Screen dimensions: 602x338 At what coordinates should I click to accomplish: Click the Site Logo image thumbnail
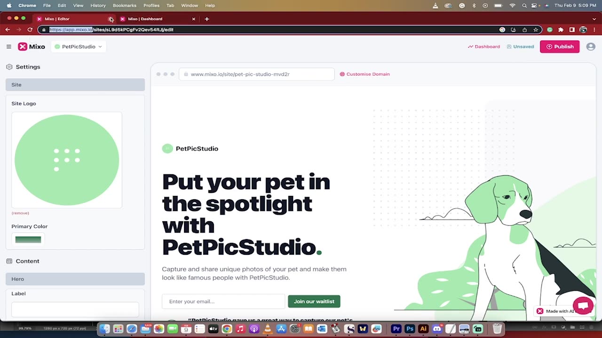coord(67,160)
